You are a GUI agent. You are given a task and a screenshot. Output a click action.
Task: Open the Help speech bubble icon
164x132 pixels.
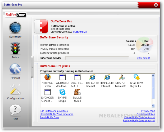15,110
